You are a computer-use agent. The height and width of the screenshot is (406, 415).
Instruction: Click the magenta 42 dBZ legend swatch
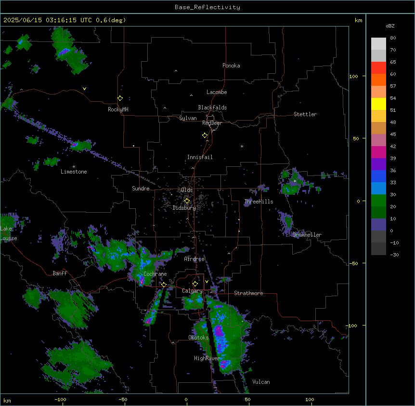pyautogui.click(x=378, y=152)
